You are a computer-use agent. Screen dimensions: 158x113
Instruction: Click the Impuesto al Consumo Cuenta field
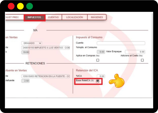pos(121,43)
